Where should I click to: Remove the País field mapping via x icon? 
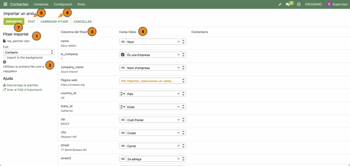178,94
